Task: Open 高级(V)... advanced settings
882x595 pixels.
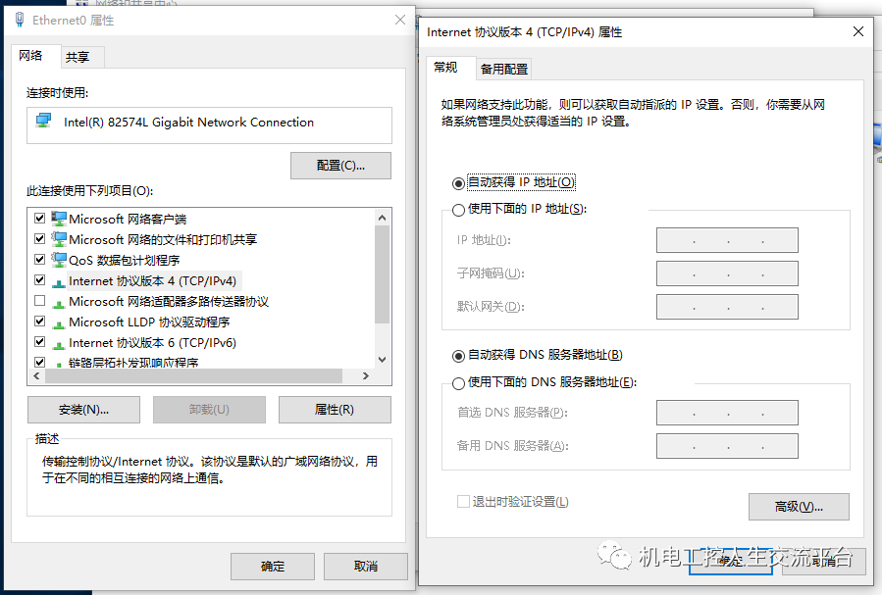Action: (798, 507)
